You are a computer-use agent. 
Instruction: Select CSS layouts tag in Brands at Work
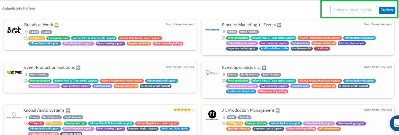pyautogui.click(x=37, y=38)
